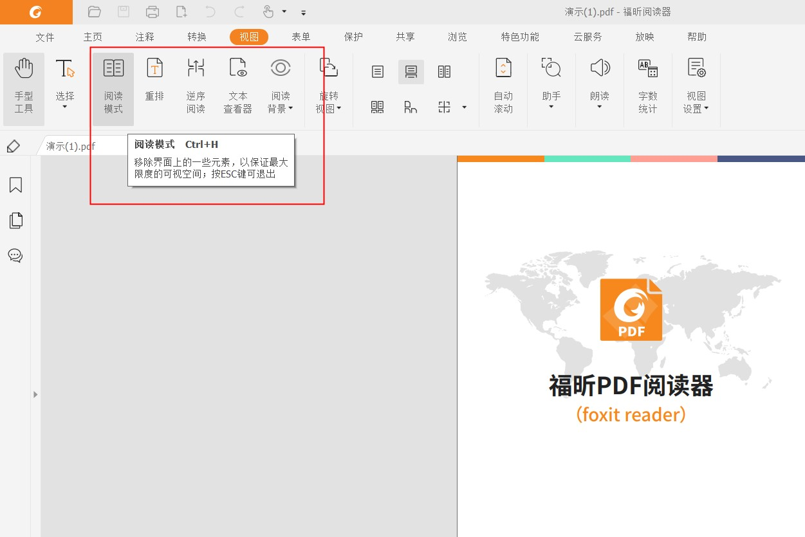This screenshot has height=537, width=805.
Task: Switch to the Form (表单) tab
Action: click(x=301, y=37)
